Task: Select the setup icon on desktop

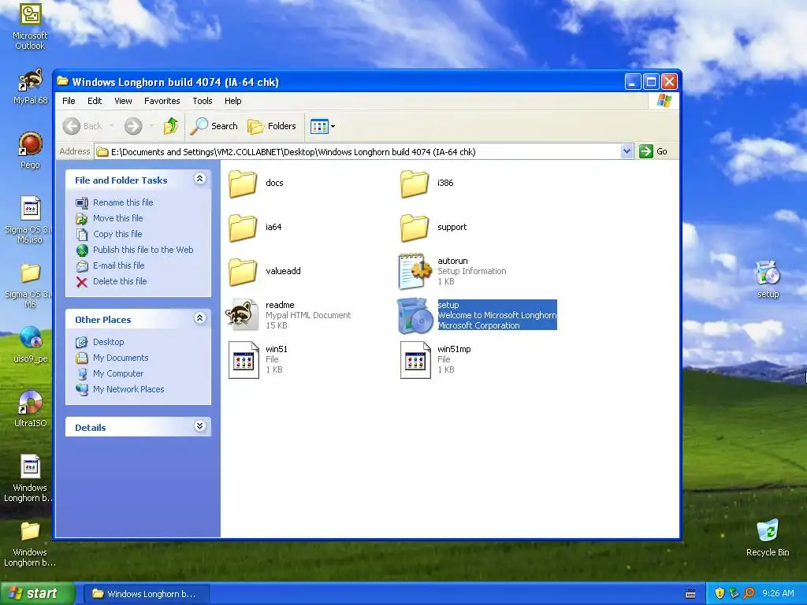Action: click(x=768, y=280)
